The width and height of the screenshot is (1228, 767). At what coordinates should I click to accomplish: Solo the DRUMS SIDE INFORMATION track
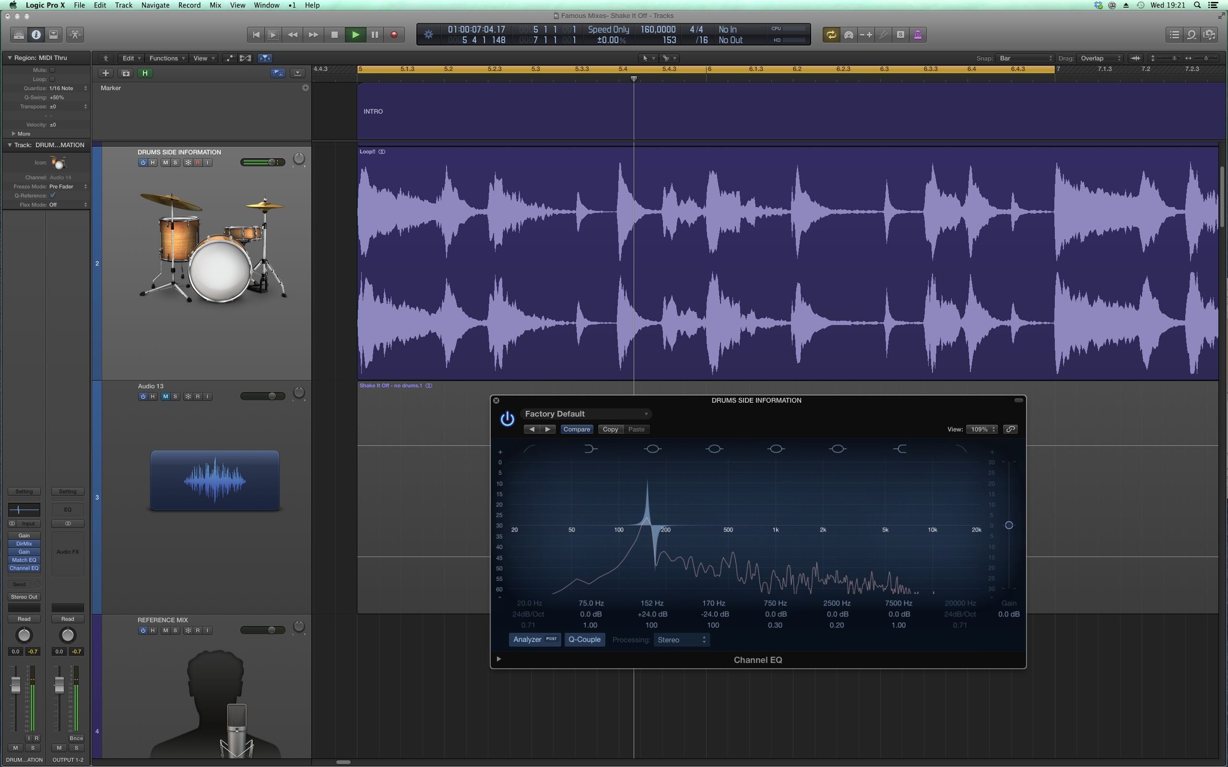point(176,163)
